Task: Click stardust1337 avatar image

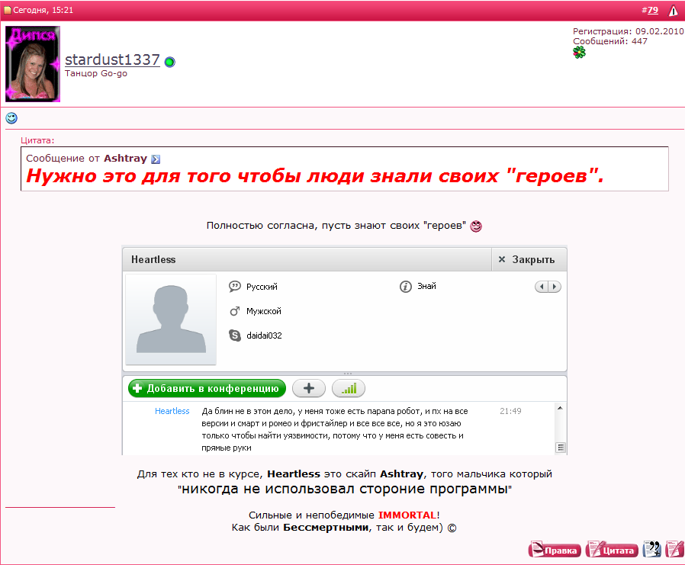Action: 33,64
